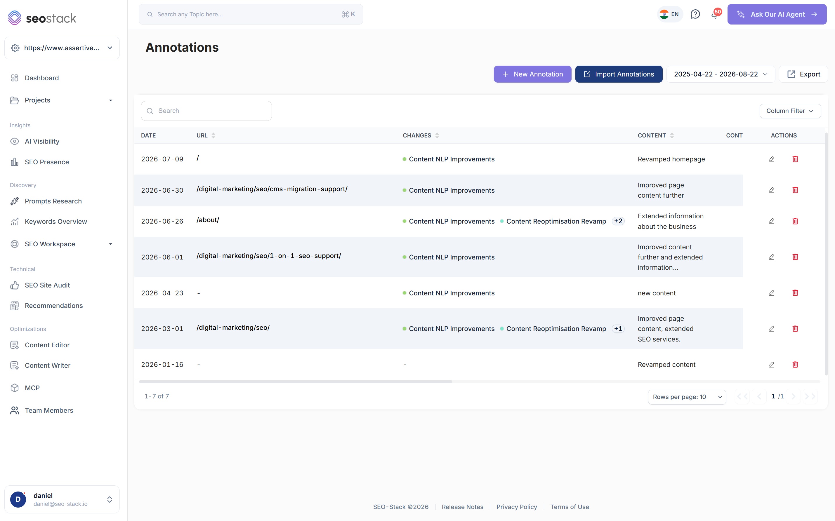Open Prompts Research
The image size is (835, 521).
coord(53,201)
